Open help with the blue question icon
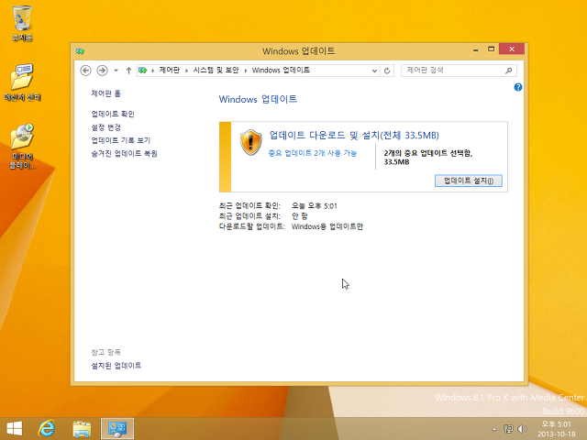 [517, 87]
